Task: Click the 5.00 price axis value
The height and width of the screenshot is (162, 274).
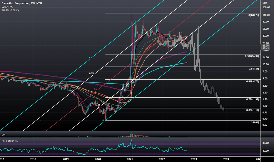Action: point(265,78)
